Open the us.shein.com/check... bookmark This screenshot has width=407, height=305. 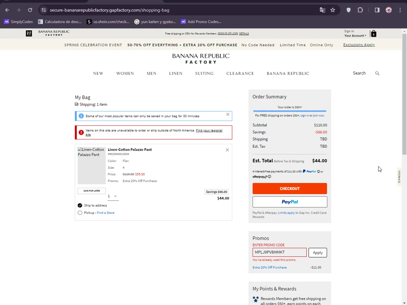coord(108,22)
